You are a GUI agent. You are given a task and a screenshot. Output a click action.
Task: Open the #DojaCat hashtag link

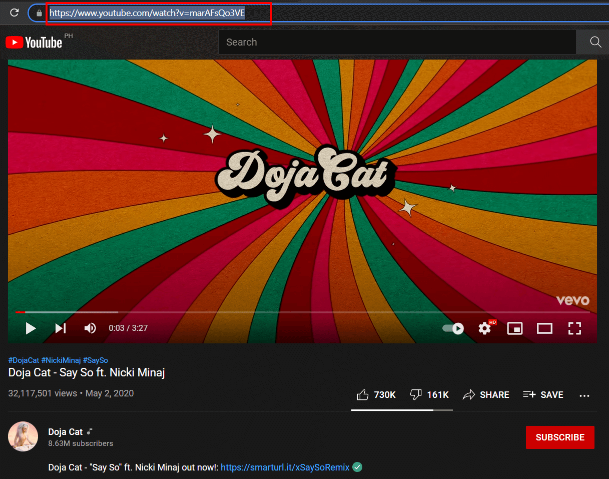(x=24, y=360)
